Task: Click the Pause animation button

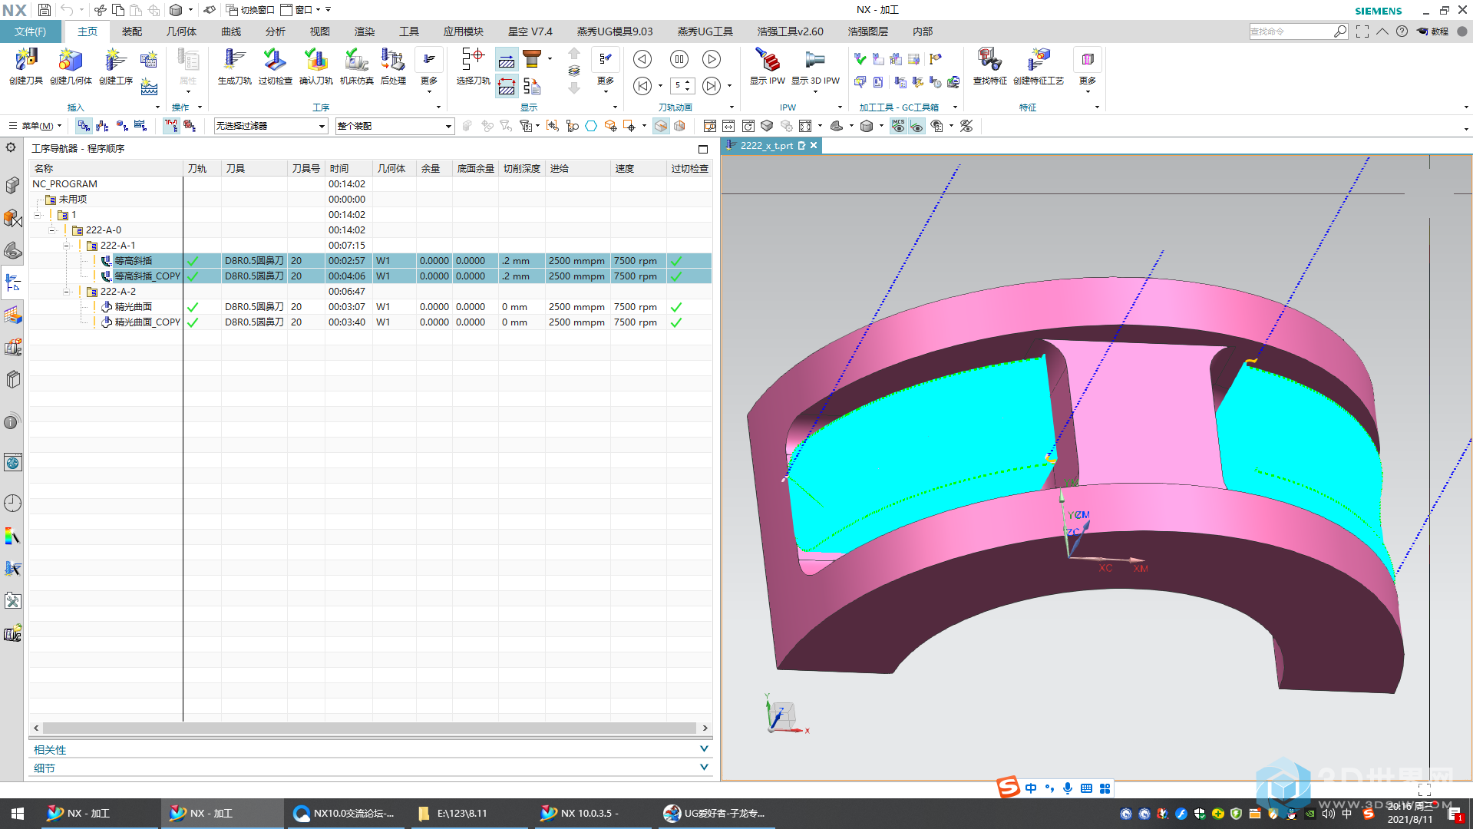Action: pyautogui.click(x=679, y=59)
